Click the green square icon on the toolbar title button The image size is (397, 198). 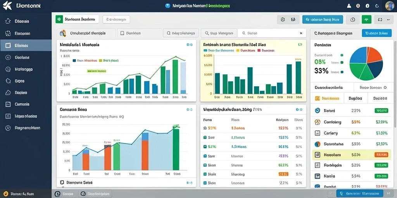tap(59, 19)
